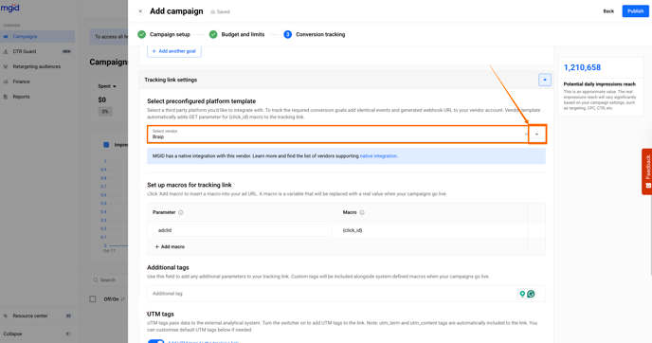Viewport: 652px width, 343px height.
Task: Close the Add campaign panel
Action: click(140, 11)
